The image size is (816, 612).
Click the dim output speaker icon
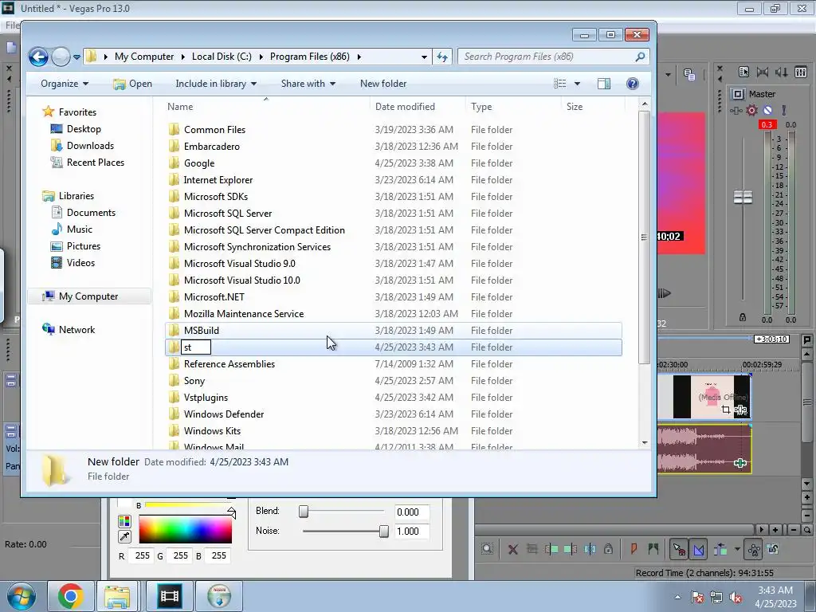click(x=782, y=72)
